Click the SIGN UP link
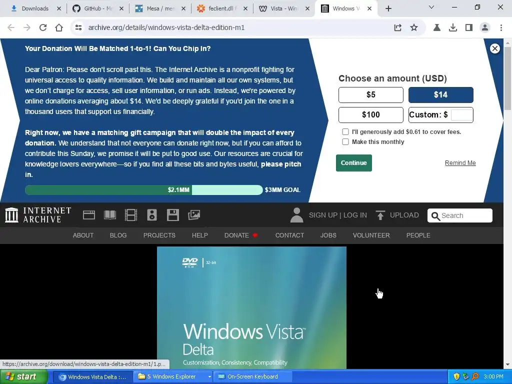This screenshot has height=384, width=512. coord(323,215)
